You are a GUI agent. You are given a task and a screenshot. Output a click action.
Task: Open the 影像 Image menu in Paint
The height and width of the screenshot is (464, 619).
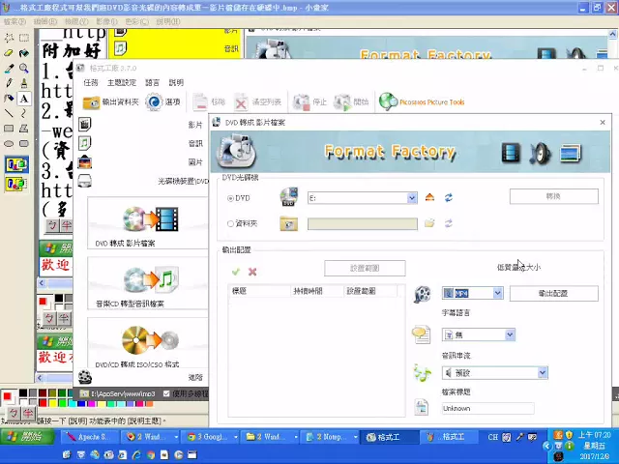coord(106,21)
